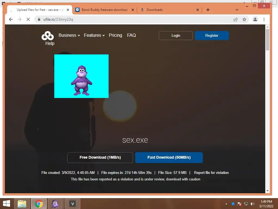Bookmark this page with the star icon
Image resolution: width=278 pixels, height=209 pixels.
[244, 19]
